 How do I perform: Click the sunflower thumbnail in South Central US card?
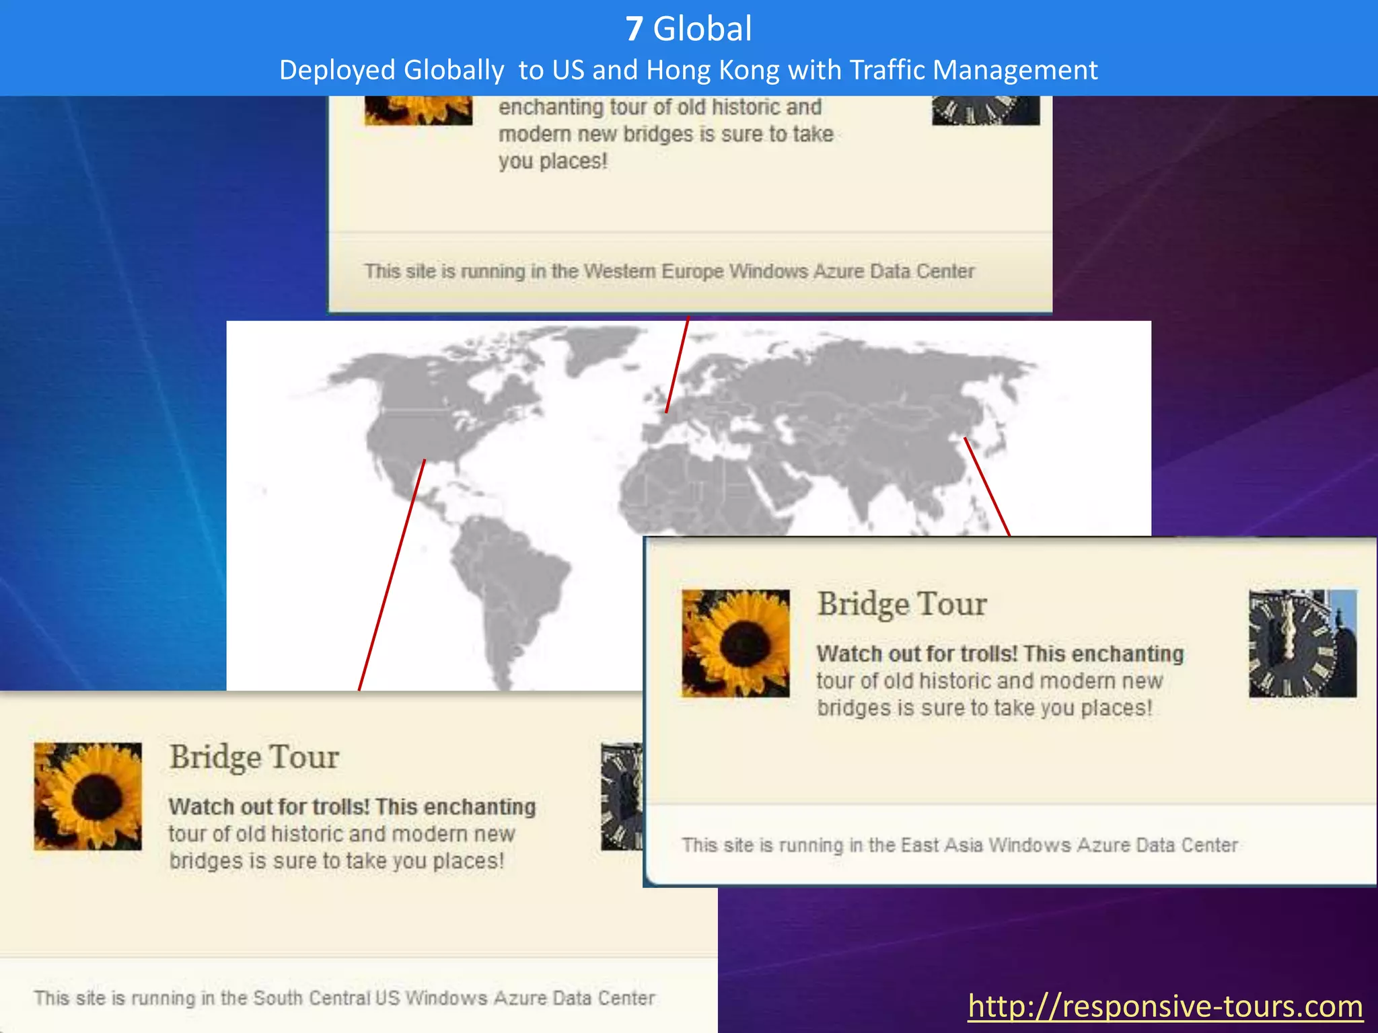click(88, 796)
